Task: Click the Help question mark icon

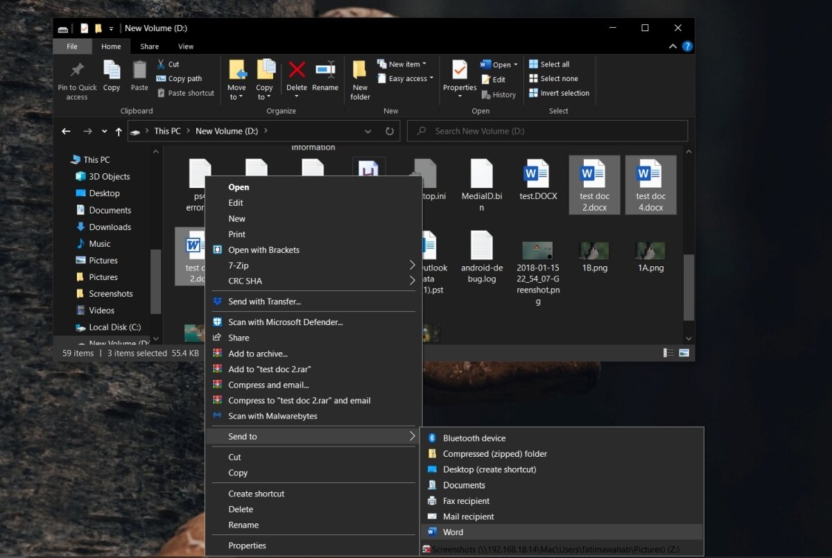Action: coord(687,46)
